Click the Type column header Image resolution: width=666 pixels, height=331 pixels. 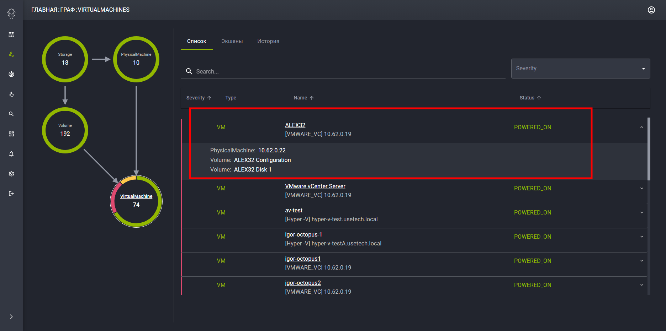click(231, 98)
